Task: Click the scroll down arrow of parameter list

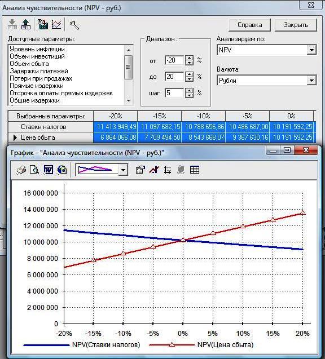Action: 129,101
